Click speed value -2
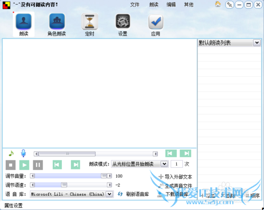The height and width of the screenshot is (210, 264). [x=118, y=185]
